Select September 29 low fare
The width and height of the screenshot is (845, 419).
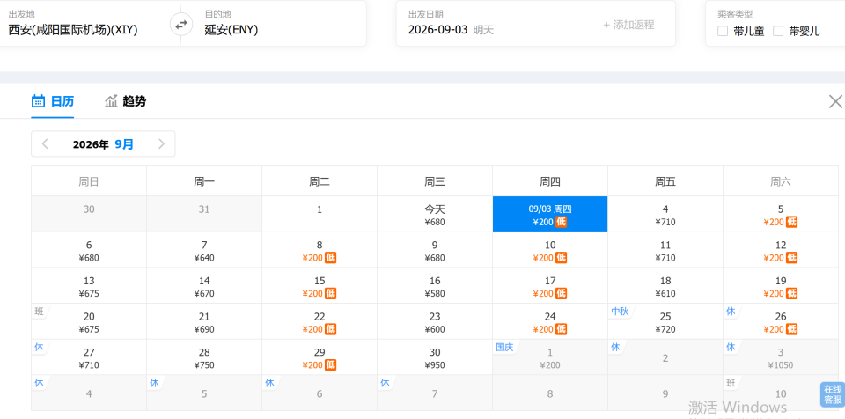320,357
